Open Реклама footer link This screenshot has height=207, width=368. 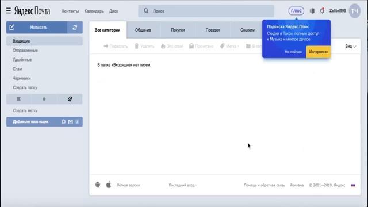coord(297,185)
